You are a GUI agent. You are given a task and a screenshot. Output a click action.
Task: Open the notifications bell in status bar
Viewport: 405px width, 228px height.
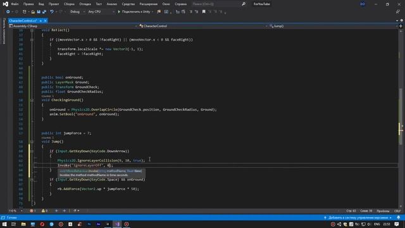pos(399,218)
